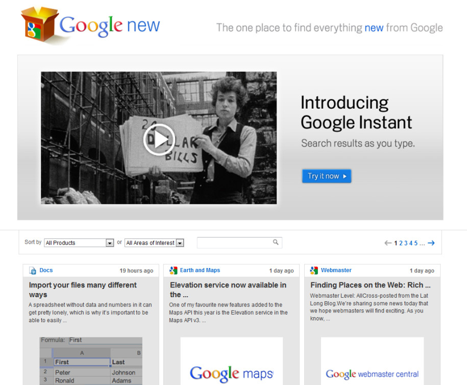Open 'Elevation service now available in the' article

[x=228, y=290]
